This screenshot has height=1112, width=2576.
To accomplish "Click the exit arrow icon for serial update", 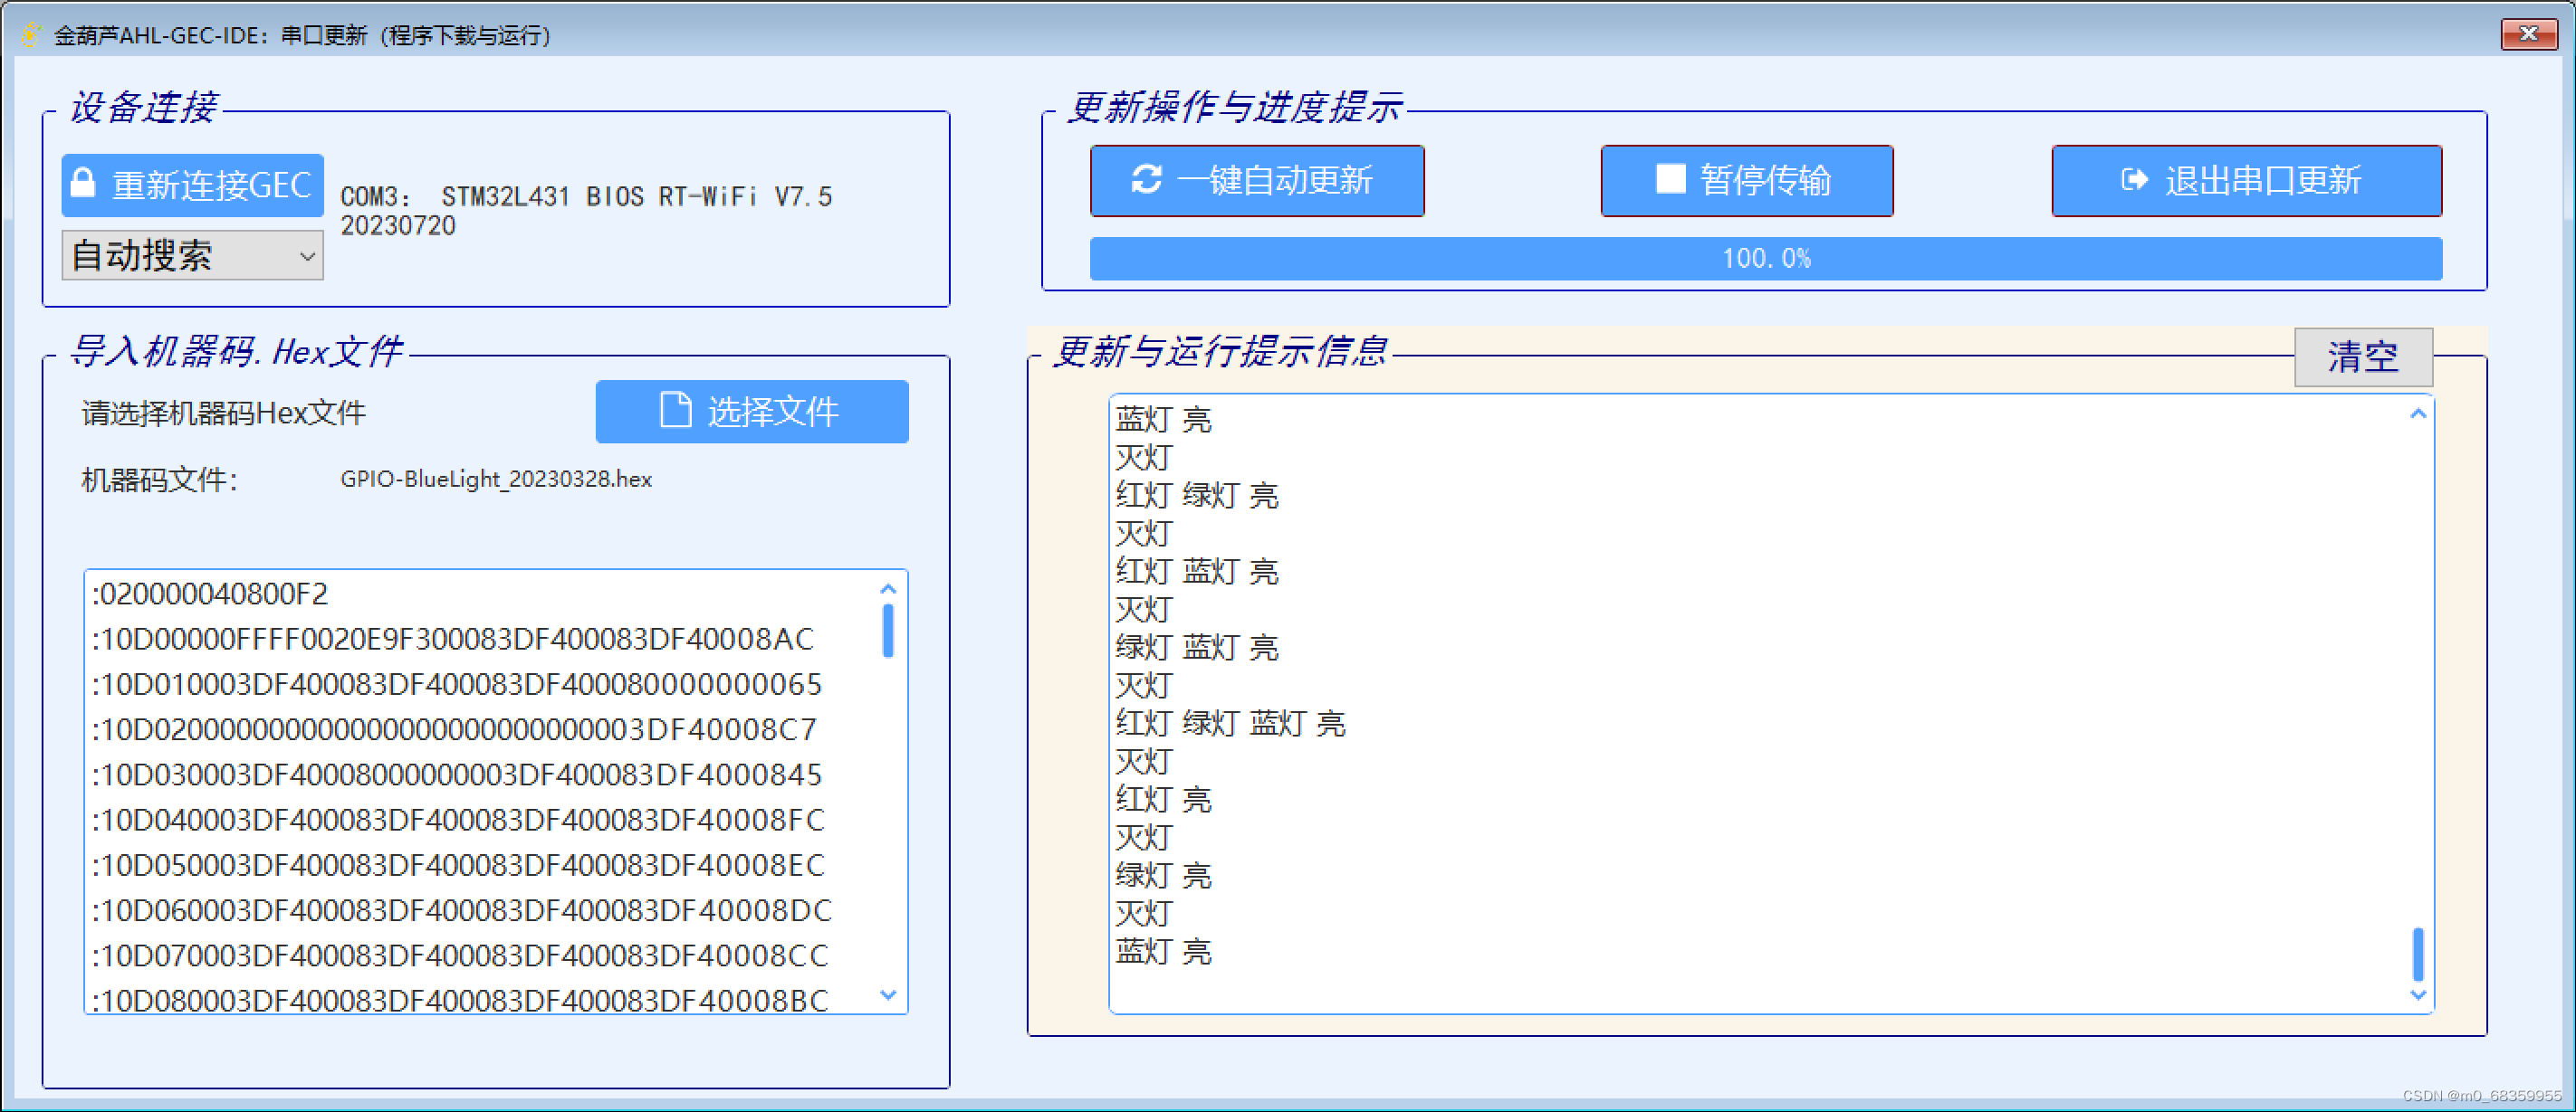I will (x=2134, y=180).
